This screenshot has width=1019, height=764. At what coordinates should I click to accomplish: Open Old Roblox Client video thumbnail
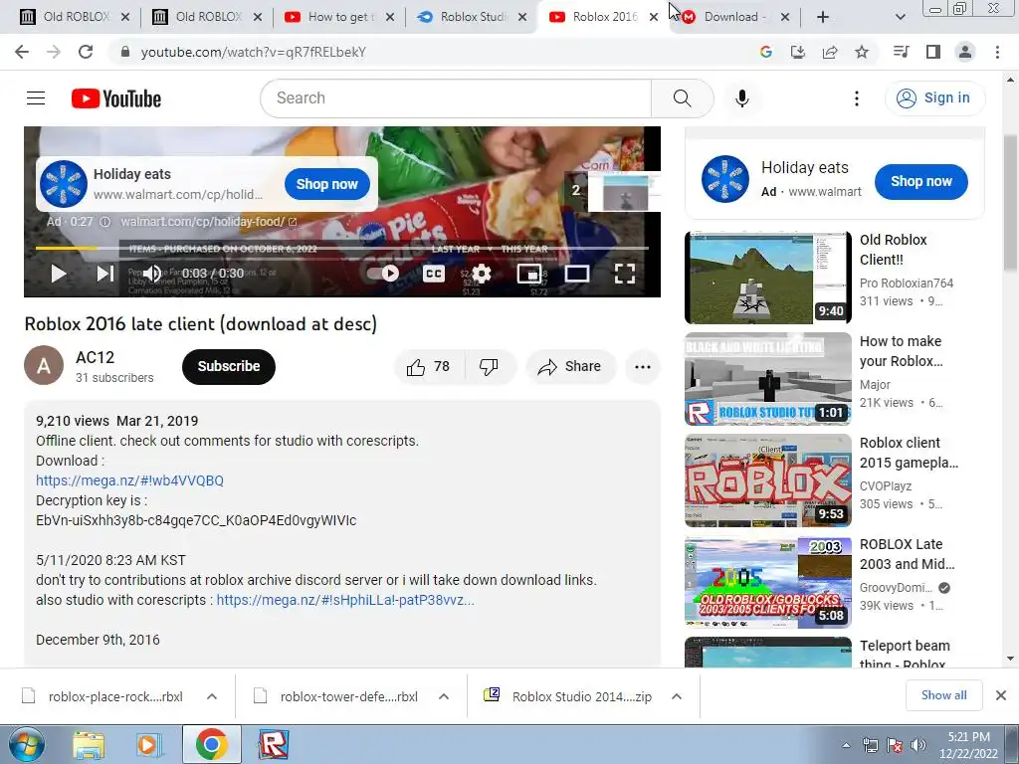click(x=768, y=278)
